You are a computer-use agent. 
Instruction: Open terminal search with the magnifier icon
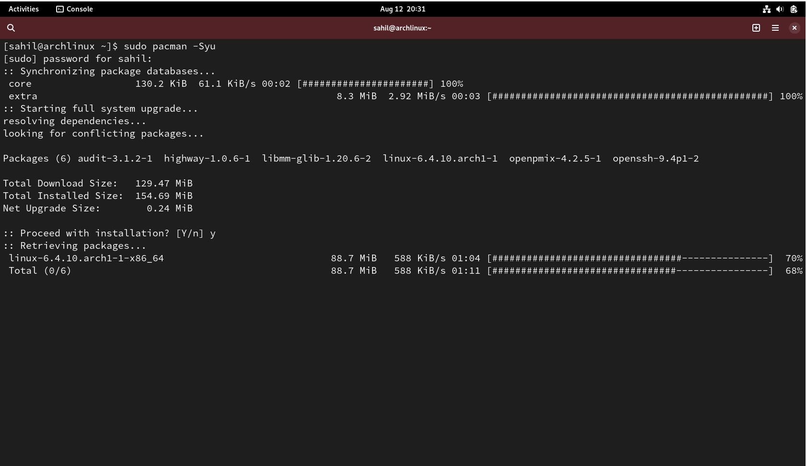(x=11, y=28)
